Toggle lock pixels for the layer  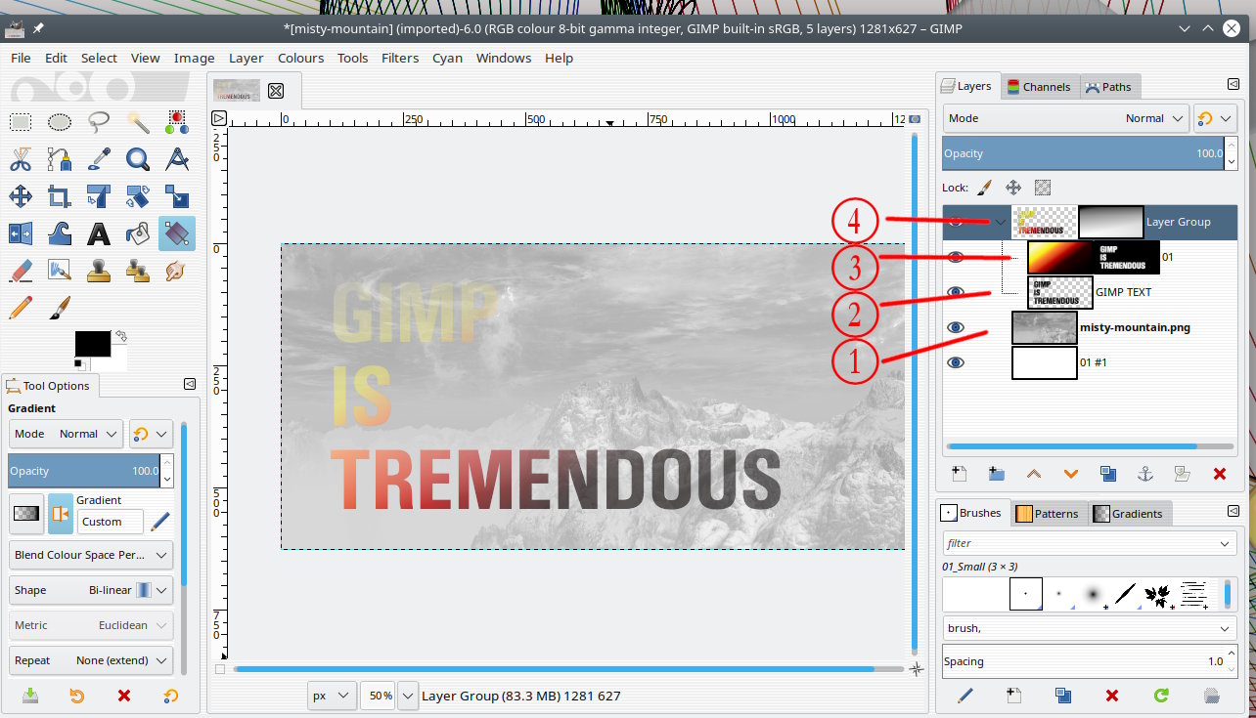tap(985, 188)
